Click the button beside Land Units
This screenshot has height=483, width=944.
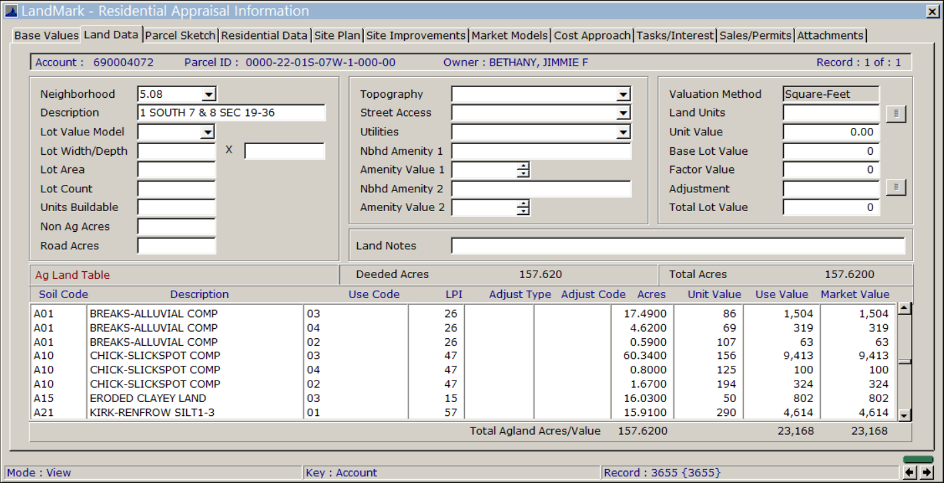coord(896,114)
